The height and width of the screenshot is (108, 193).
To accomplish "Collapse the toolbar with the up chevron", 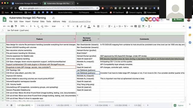I will click(184, 26).
